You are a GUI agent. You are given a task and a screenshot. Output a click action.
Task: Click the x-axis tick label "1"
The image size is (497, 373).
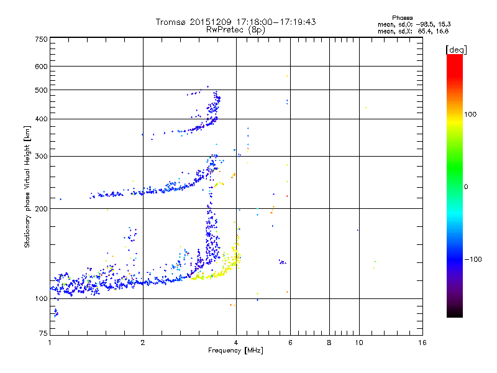[x=50, y=343]
